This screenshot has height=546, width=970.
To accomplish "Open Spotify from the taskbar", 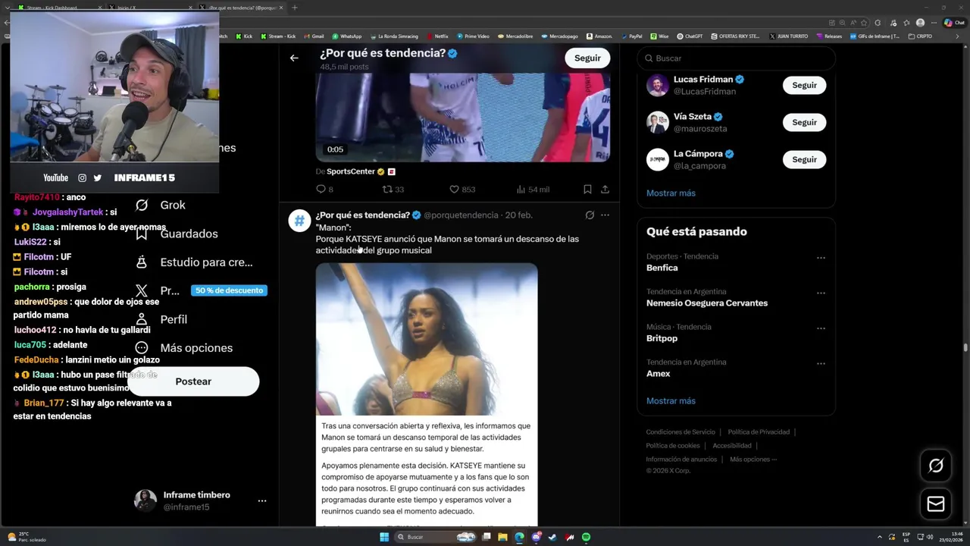I will click(586, 537).
